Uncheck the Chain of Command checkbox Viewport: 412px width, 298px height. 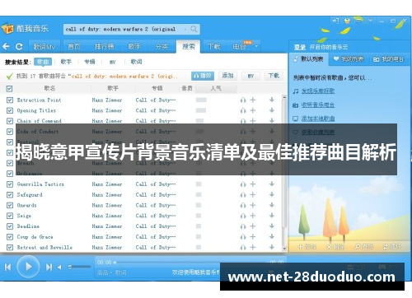pyautogui.click(x=10, y=121)
